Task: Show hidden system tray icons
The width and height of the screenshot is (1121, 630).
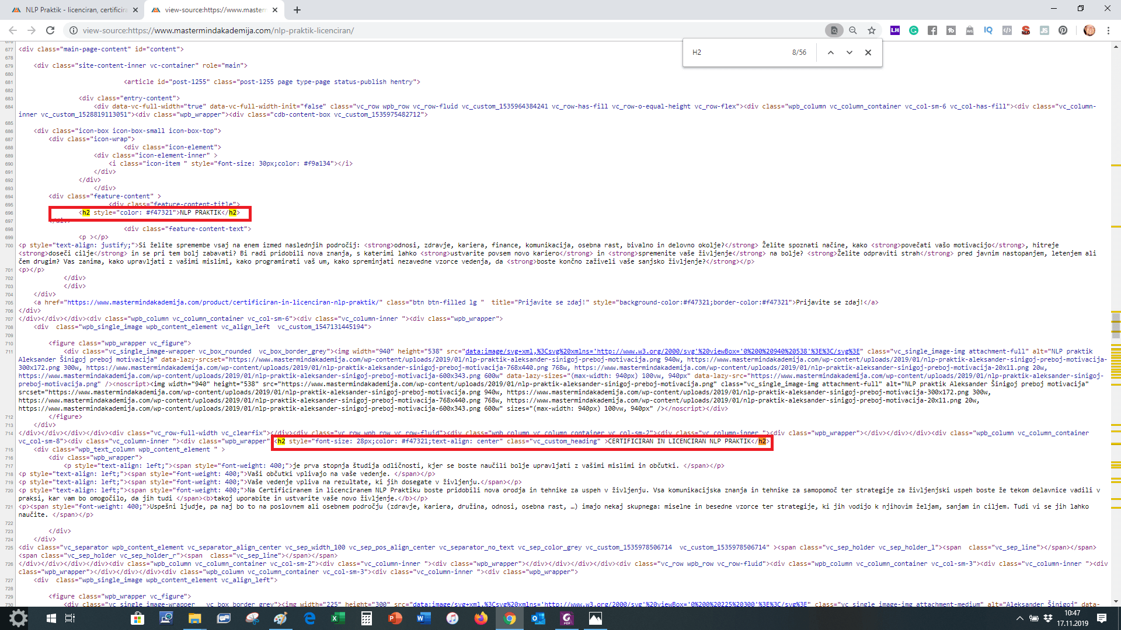Action: coord(1019,618)
